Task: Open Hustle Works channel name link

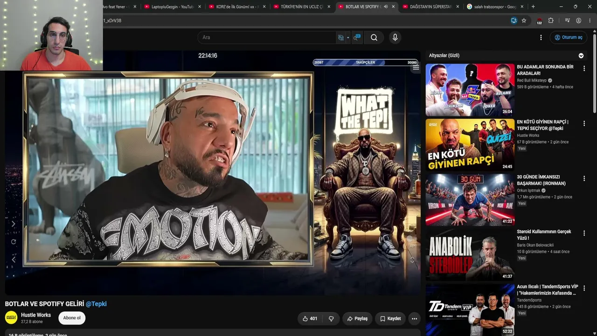Action: [36, 315]
